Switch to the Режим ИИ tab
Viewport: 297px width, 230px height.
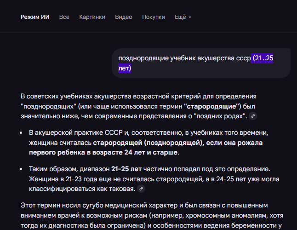[x=35, y=17]
